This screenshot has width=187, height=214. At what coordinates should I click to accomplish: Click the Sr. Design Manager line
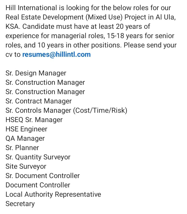click(x=36, y=73)
